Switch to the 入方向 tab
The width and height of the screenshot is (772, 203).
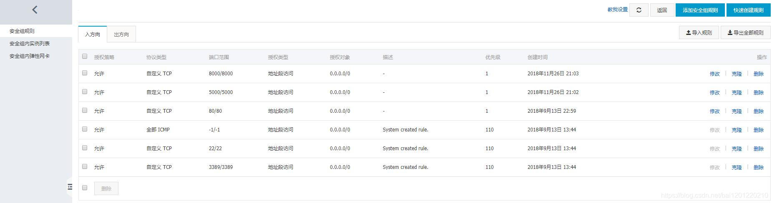click(x=93, y=34)
